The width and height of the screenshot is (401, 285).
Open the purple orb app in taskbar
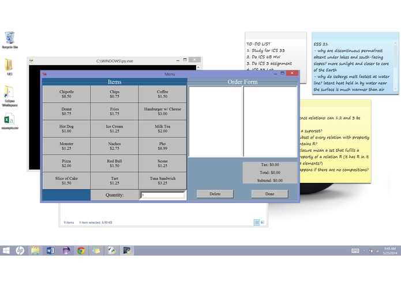pos(66,251)
